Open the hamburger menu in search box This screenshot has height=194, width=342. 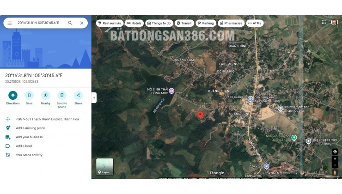10,23
